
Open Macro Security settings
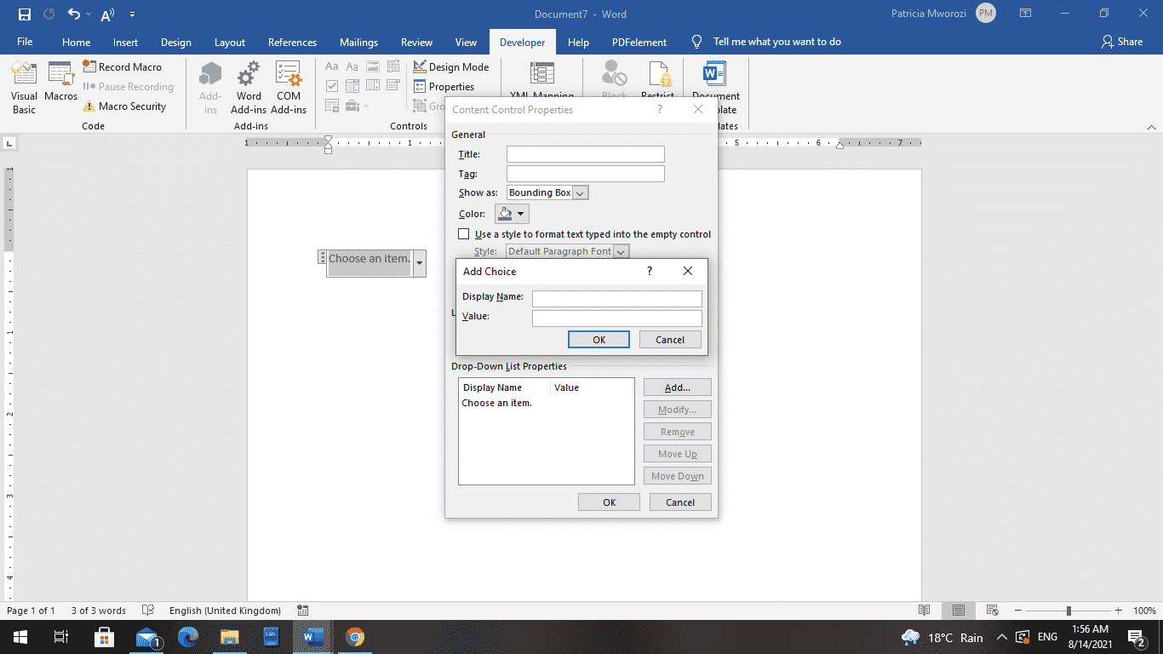128,106
